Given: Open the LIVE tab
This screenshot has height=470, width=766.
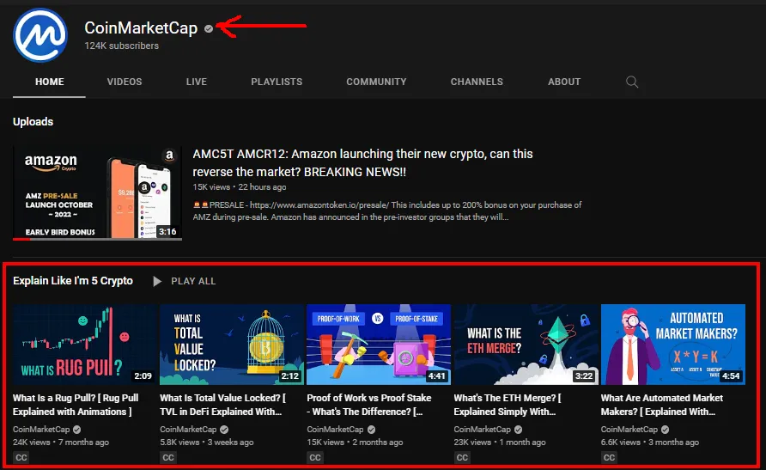Looking at the screenshot, I should [x=197, y=82].
